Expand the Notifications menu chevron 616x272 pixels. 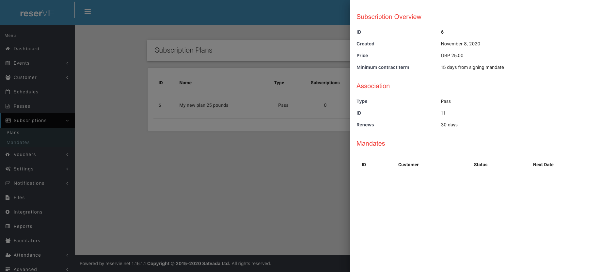point(67,183)
